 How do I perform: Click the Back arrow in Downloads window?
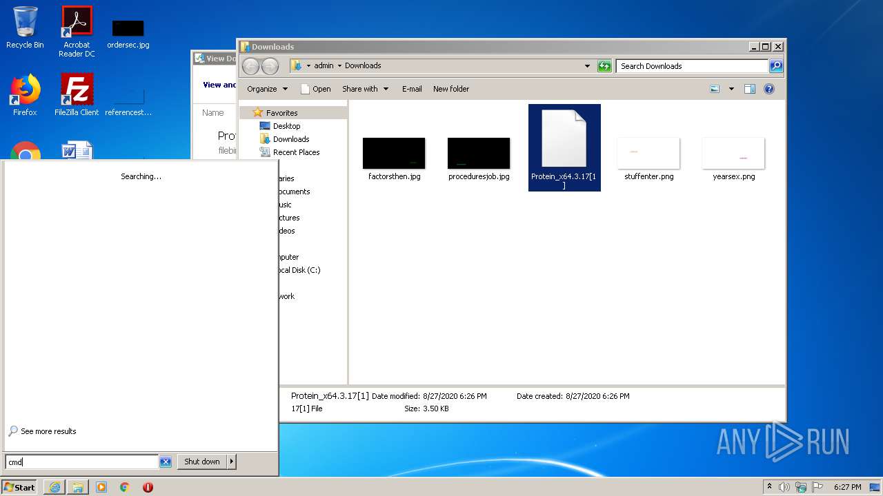(250, 66)
